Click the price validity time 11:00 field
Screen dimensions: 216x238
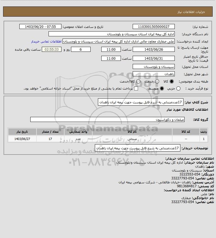pos(111,58)
